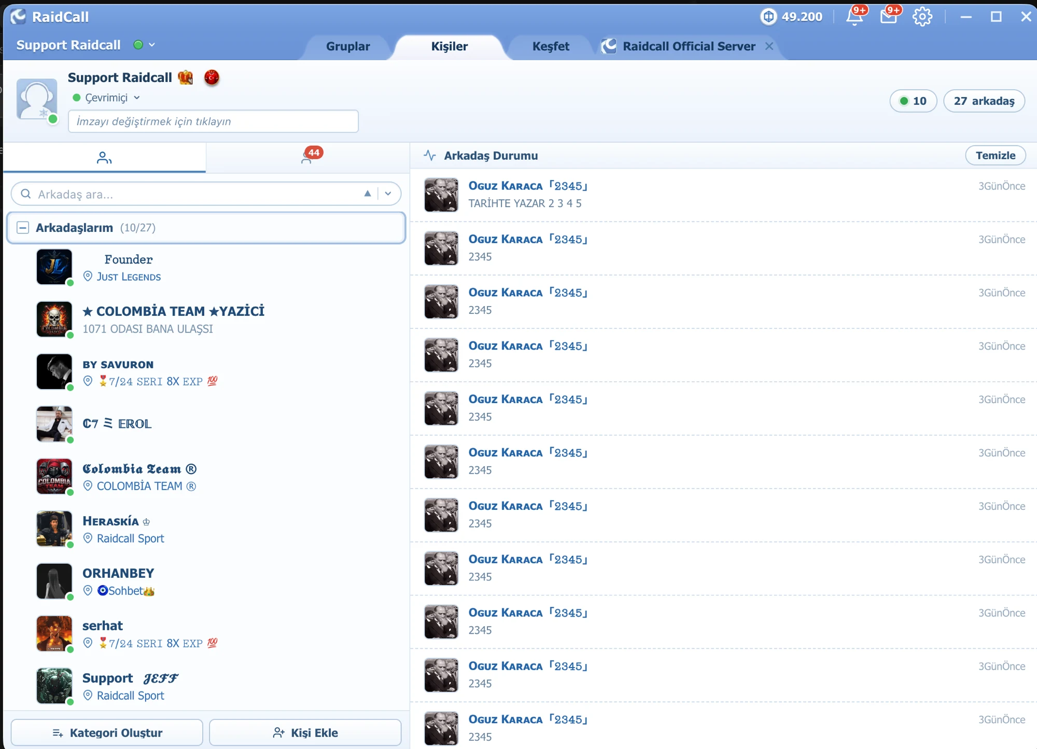The width and height of the screenshot is (1037, 749).
Task: Click the Support Raidcall profile name heading
Action: (x=120, y=77)
